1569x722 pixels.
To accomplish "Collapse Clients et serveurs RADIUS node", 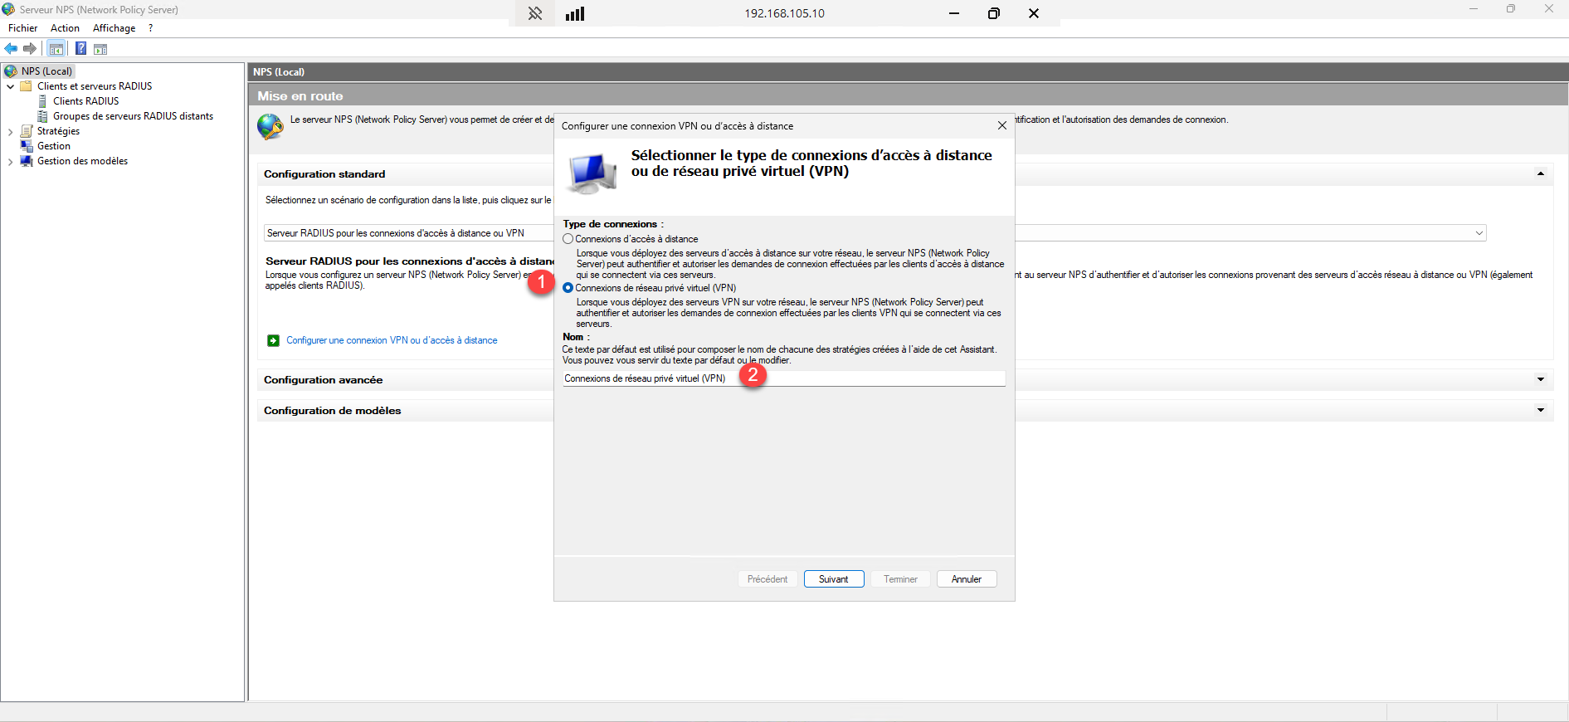I will [x=10, y=86].
